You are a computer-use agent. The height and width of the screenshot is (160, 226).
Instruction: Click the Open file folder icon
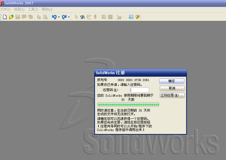point(11,17)
